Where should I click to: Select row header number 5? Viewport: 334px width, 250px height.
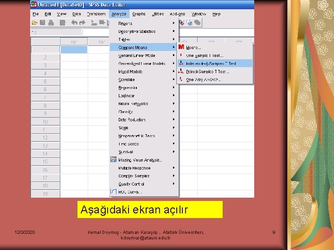coord(45,81)
